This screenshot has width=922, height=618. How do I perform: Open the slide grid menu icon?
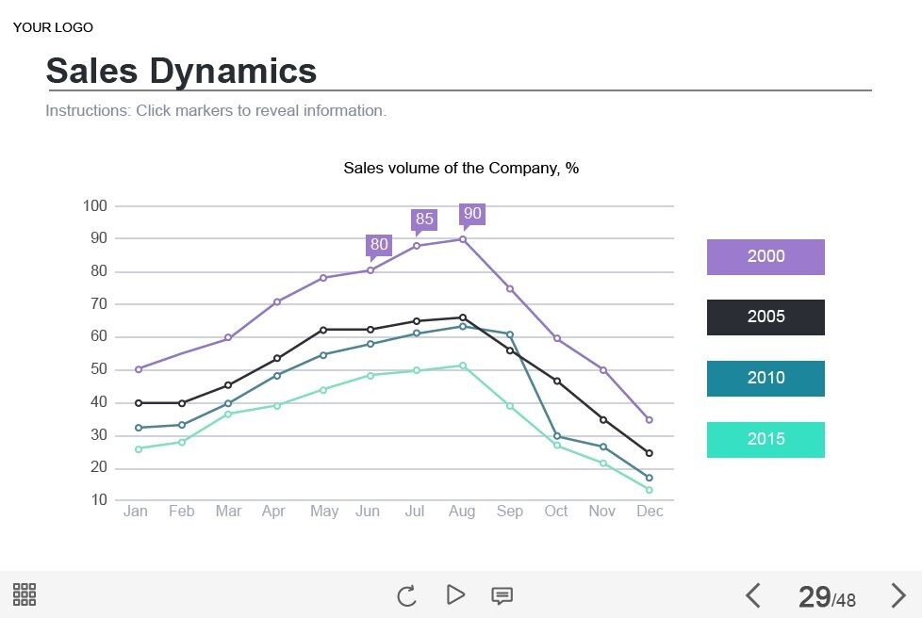(25, 594)
